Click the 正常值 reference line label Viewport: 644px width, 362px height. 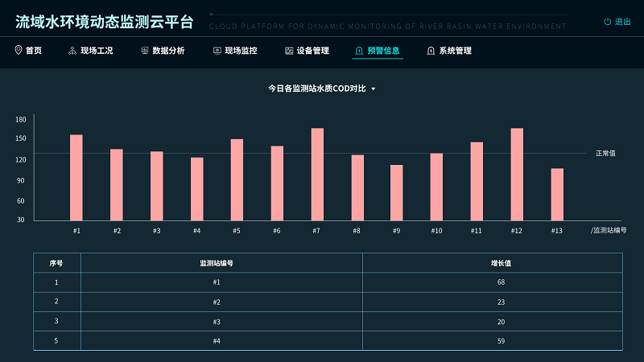pyautogui.click(x=606, y=153)
